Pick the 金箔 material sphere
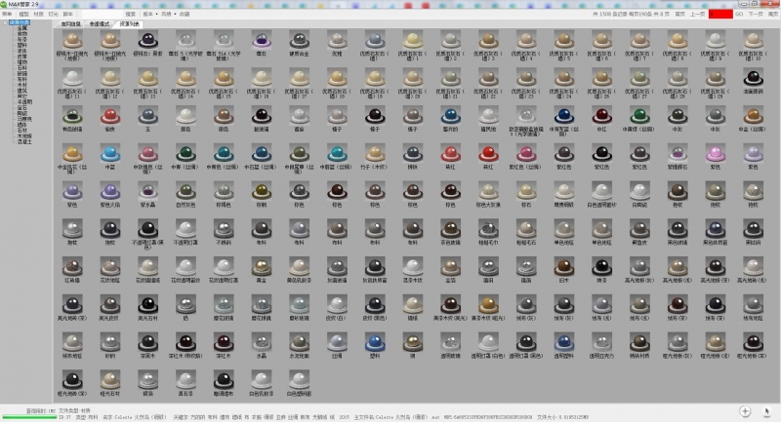The width and height of the screenshot is (781, 422). pos(451,267)
